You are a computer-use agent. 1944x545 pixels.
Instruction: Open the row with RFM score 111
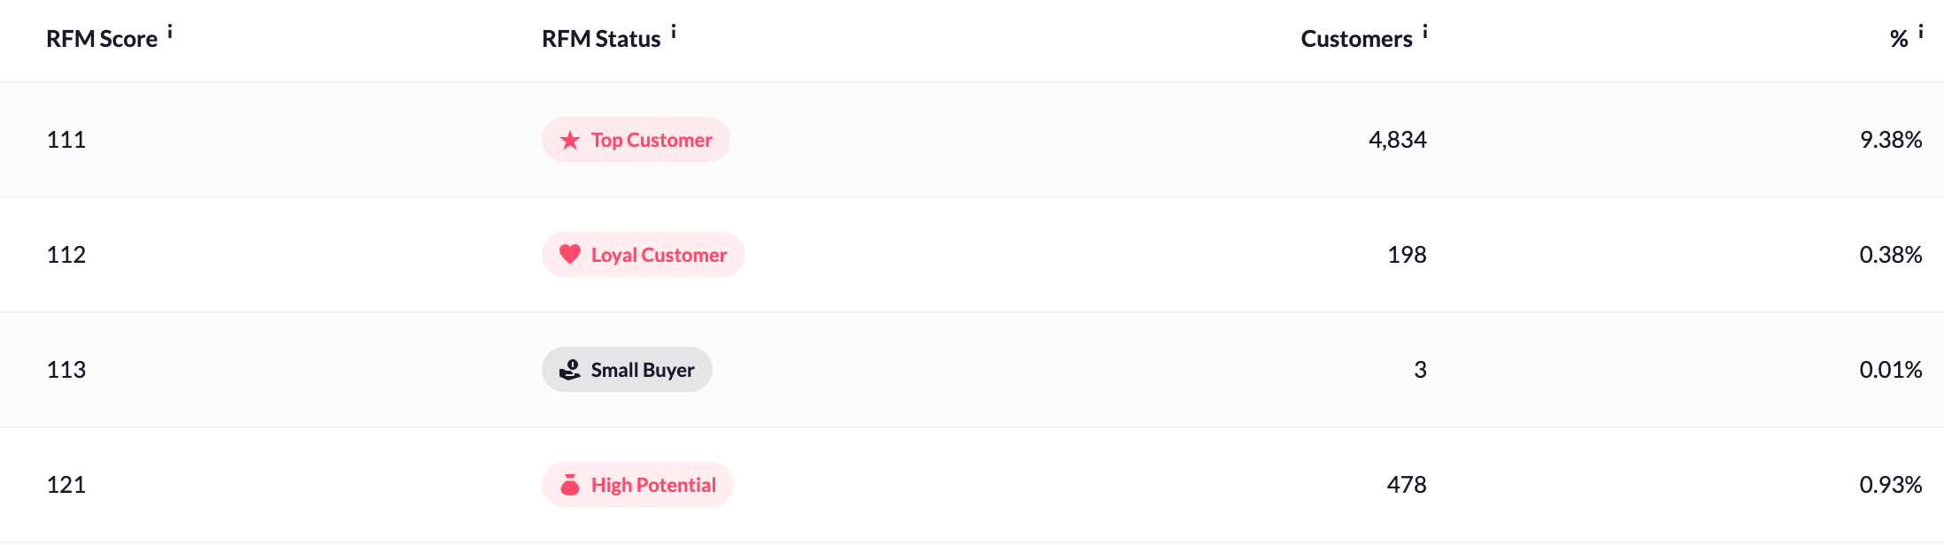pyautogui.click(x=972, y=140)
